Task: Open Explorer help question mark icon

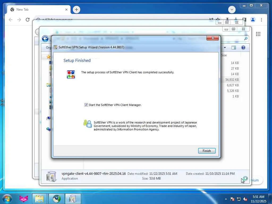Action: [x=243, y=48]
